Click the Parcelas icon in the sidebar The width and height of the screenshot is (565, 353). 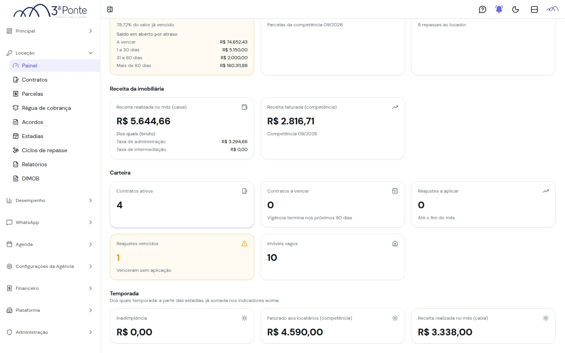click(16, 94)
